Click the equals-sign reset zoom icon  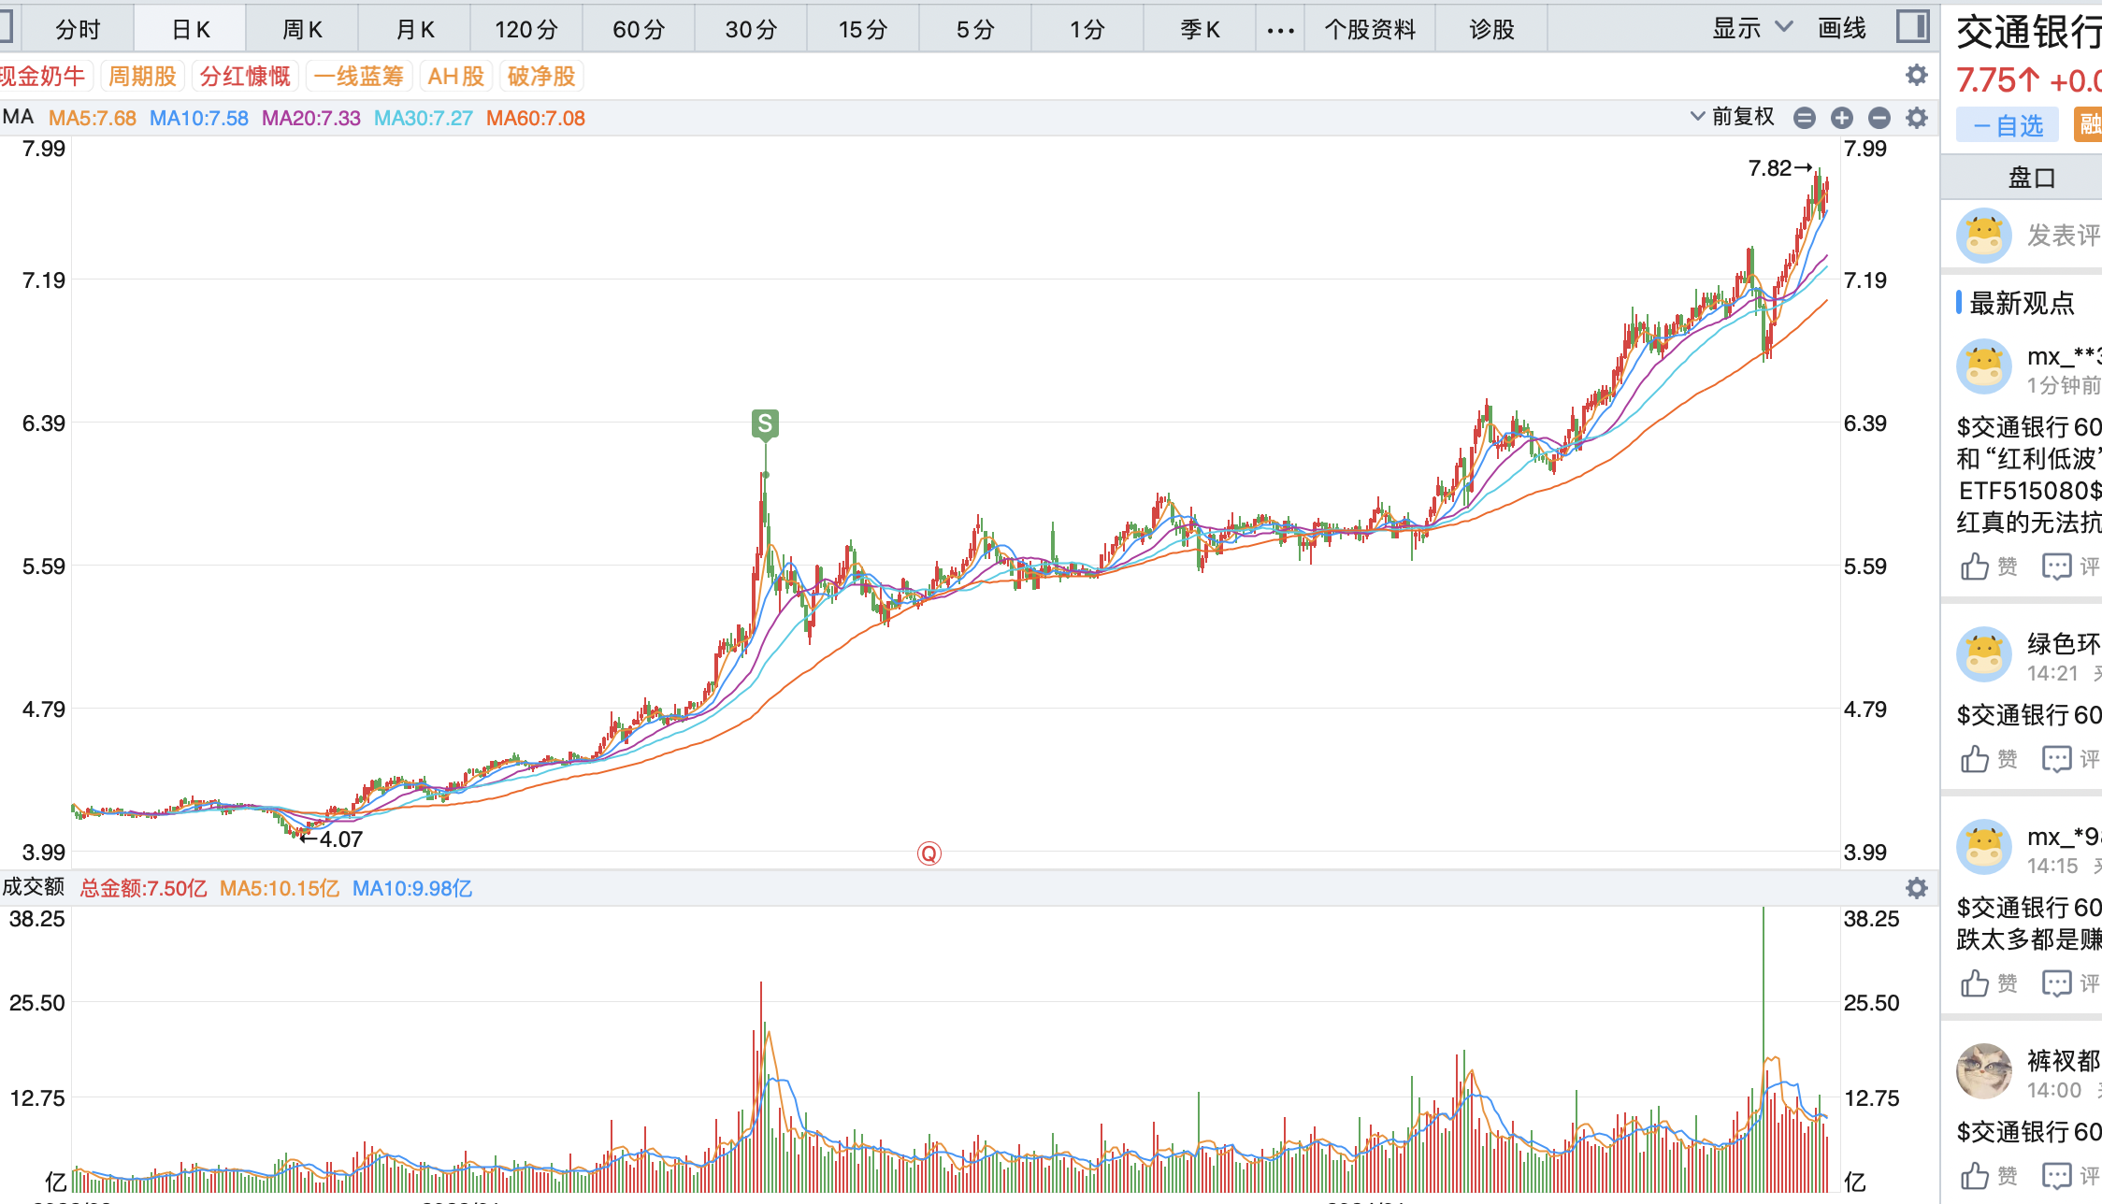pyautogui.click(x=1805, y=118)
